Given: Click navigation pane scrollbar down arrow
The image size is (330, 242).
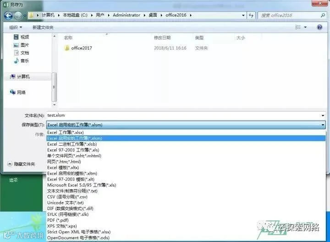Looking at the screenshot, I should tap(54, 104).
